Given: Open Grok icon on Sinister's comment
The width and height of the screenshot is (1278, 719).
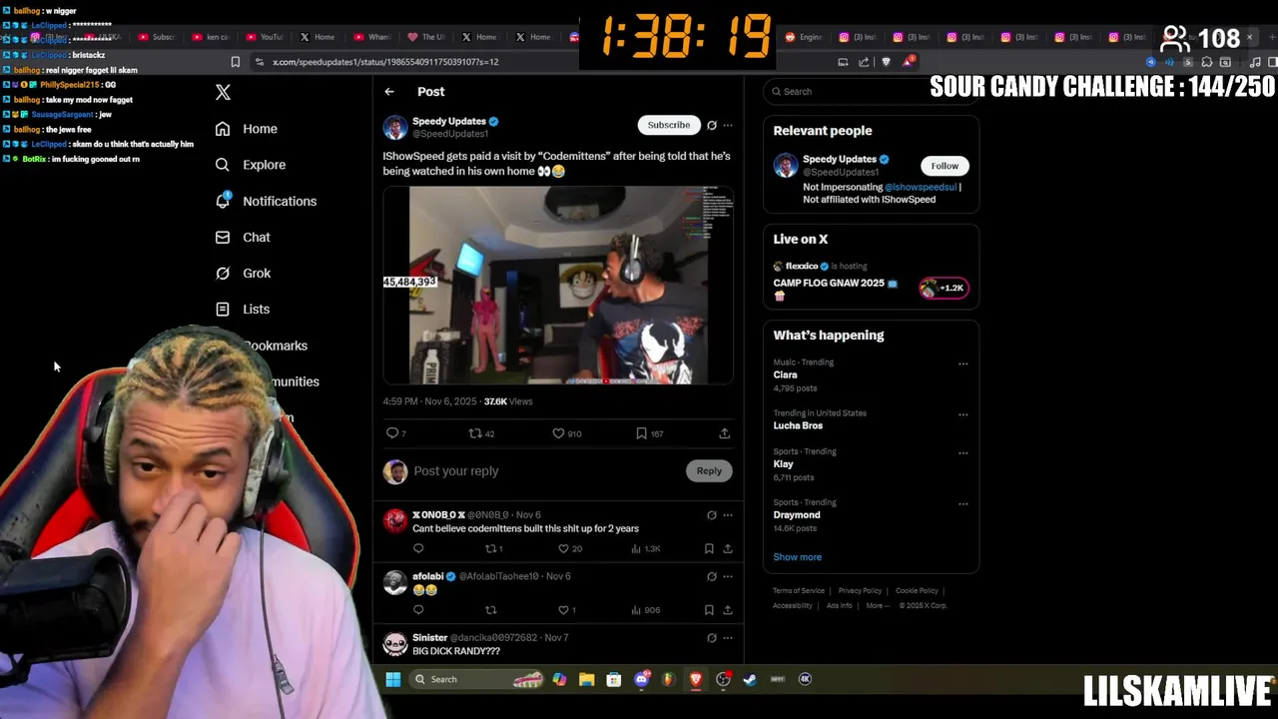Looking at the screenshot, I should pos(711,638).
